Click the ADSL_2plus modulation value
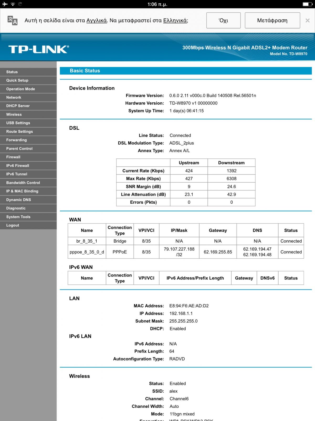 182,143
